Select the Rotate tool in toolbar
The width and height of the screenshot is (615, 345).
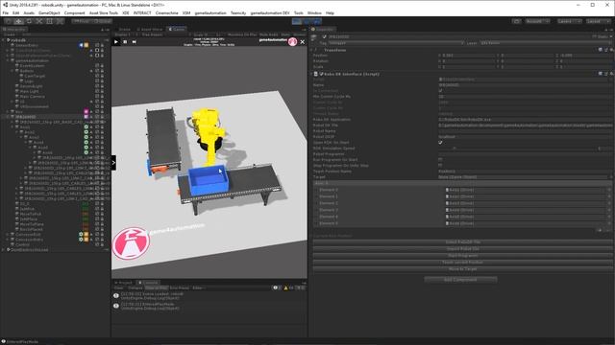(x=29, y=21)
